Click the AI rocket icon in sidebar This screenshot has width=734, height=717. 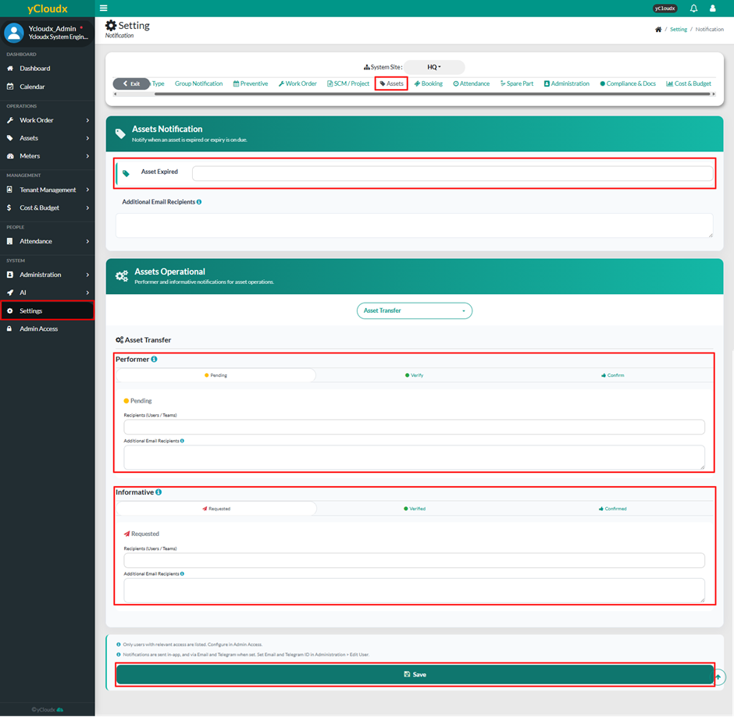10,293
